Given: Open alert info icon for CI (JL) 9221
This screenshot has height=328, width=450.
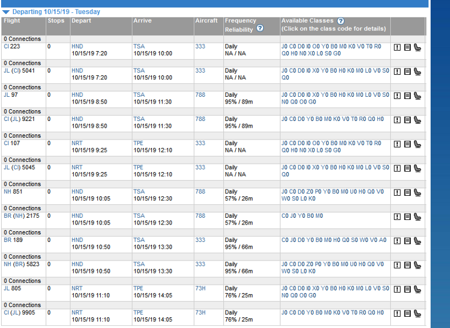Looking at the screenshot, I should [397, 120].
